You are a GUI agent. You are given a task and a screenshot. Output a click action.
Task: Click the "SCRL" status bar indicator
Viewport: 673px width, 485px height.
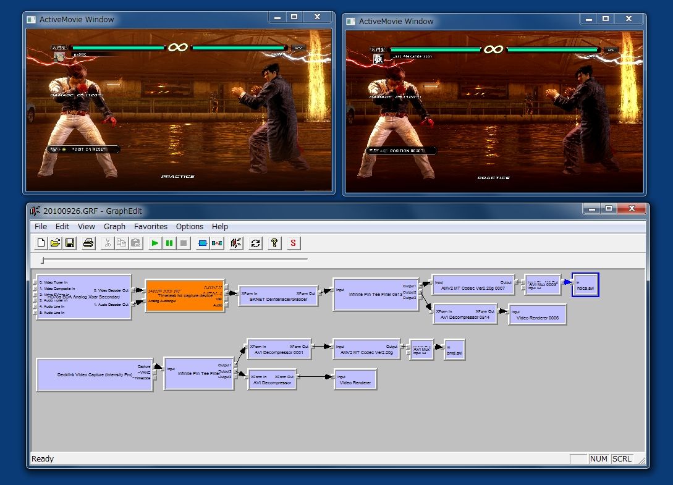622,459
